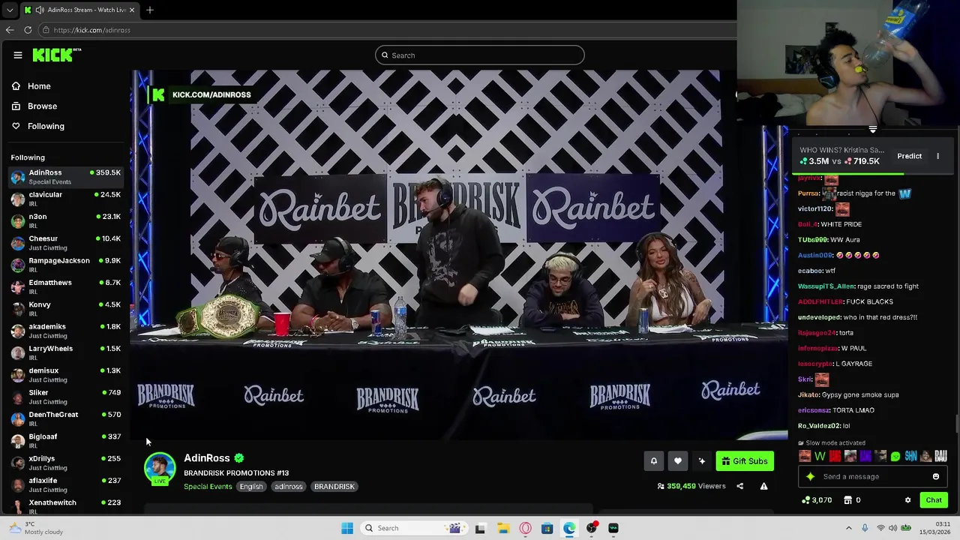Click the Send a message field
Viewport: 960px width, 540px height.
(x=872, y=476)
